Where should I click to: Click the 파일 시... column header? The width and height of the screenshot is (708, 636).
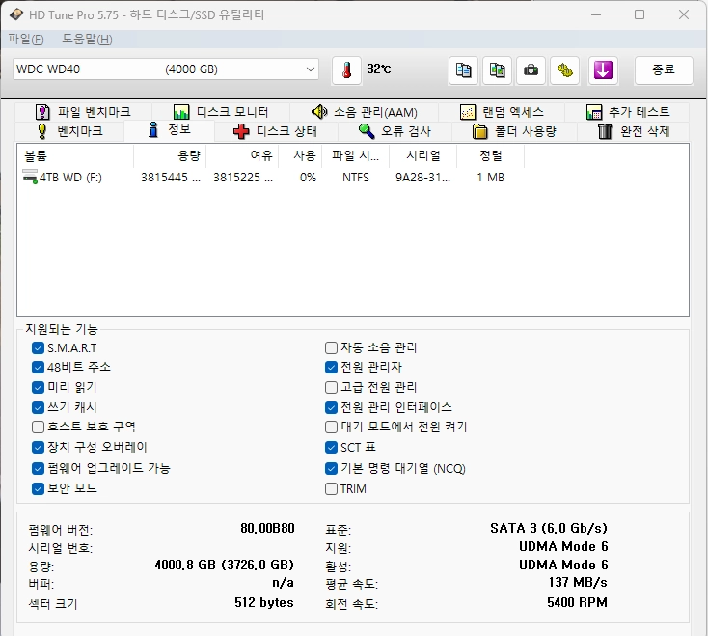355,155
